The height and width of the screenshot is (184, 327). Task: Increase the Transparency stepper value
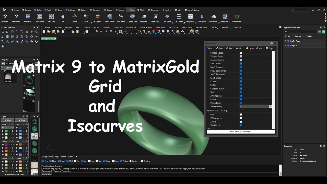pos(271,106)
